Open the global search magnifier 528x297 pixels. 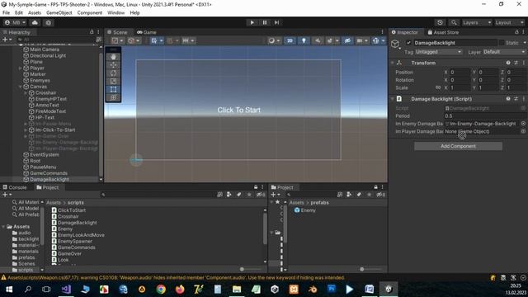click(454, 22)
